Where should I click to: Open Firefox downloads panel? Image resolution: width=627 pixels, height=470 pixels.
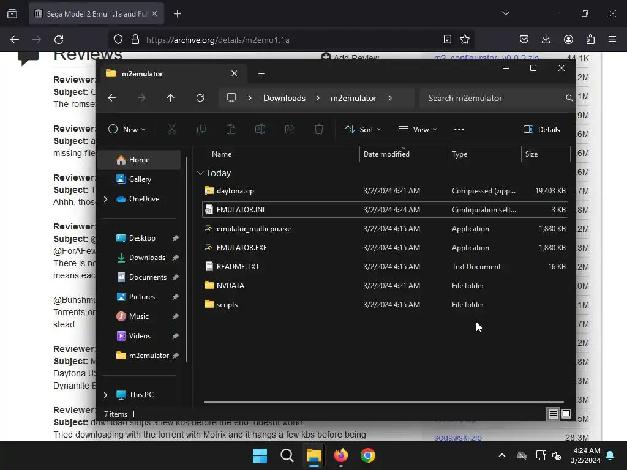pyautogui.click(x=546, y=39)
